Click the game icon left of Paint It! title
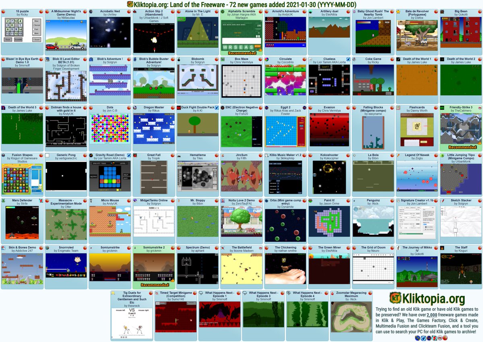This screenshot has height=342, width=483. [311, 201]
